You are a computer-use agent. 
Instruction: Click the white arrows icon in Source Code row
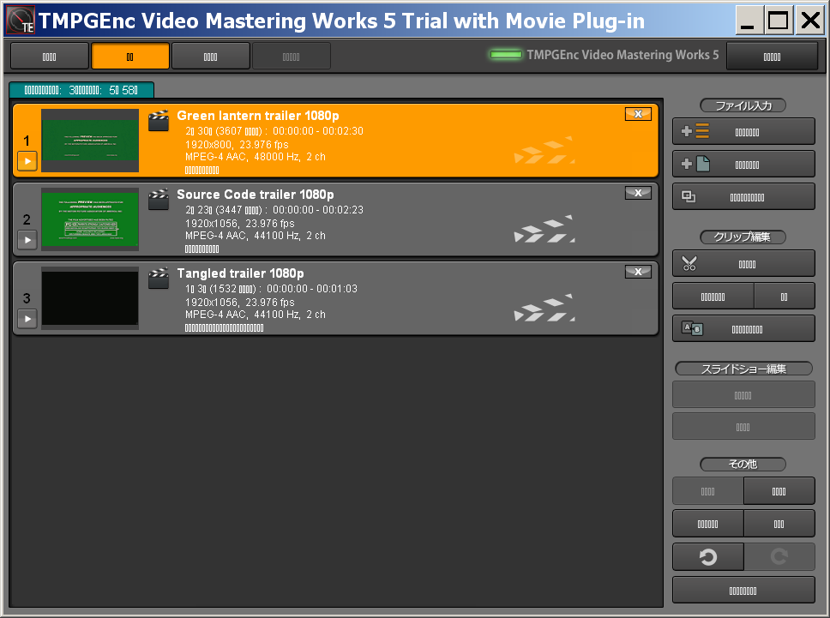[x=544, y=229]
